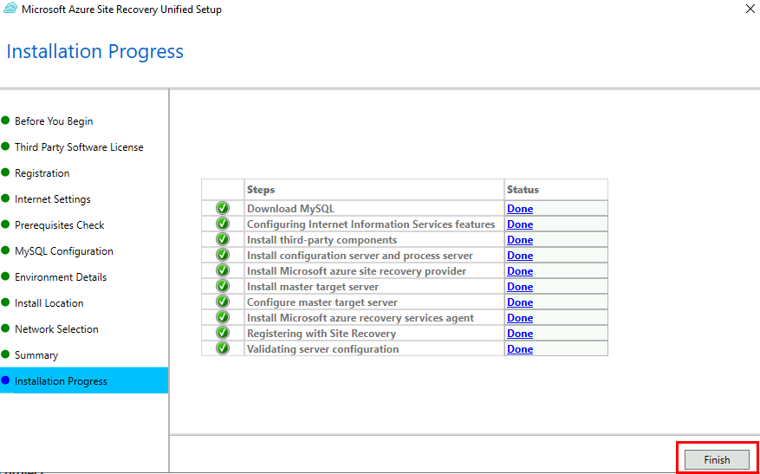Go to the Registration step

coord(42,173)
